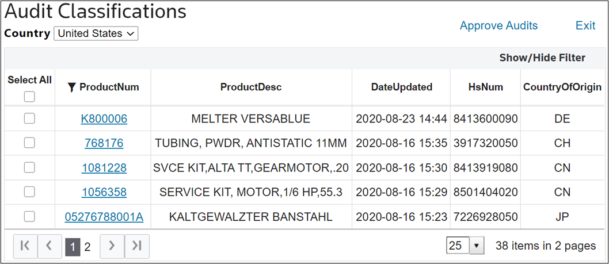Open product 05276788001A link
Screen dimensions: 609x264
pos(104,217)
